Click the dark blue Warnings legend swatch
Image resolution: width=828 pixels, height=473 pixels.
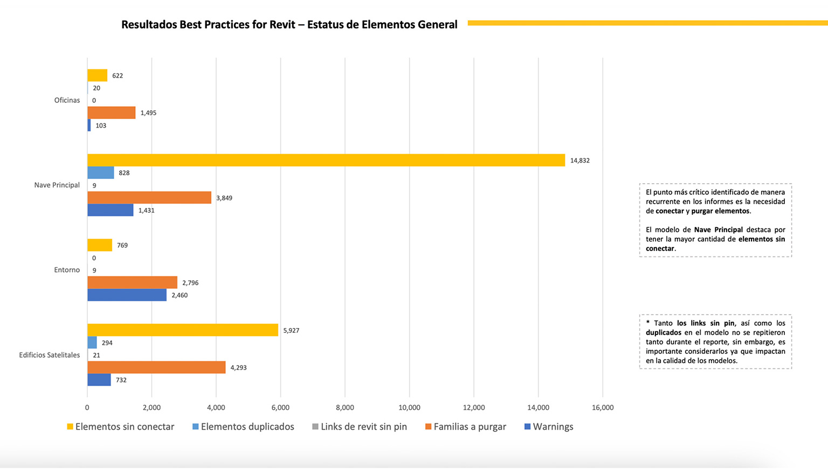coord(528,427)
